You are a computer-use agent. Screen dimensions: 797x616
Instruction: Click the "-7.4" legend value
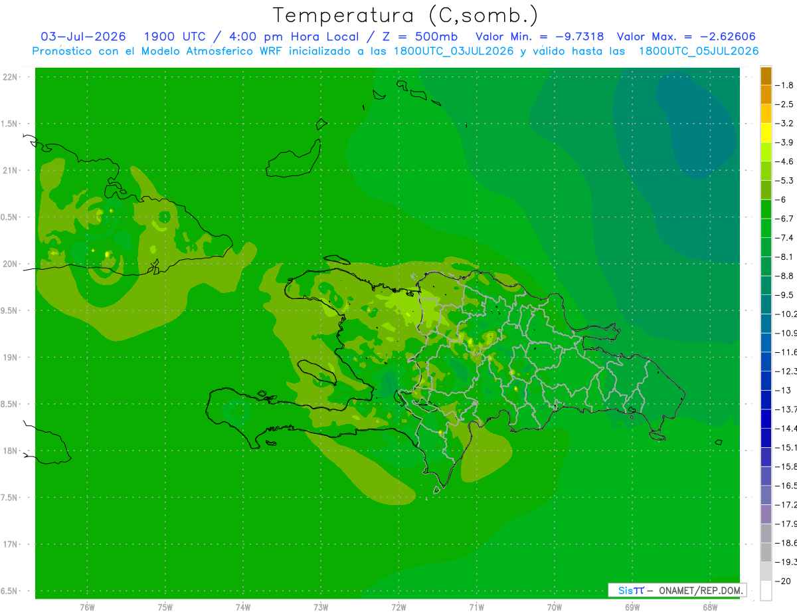coord(785,238)
